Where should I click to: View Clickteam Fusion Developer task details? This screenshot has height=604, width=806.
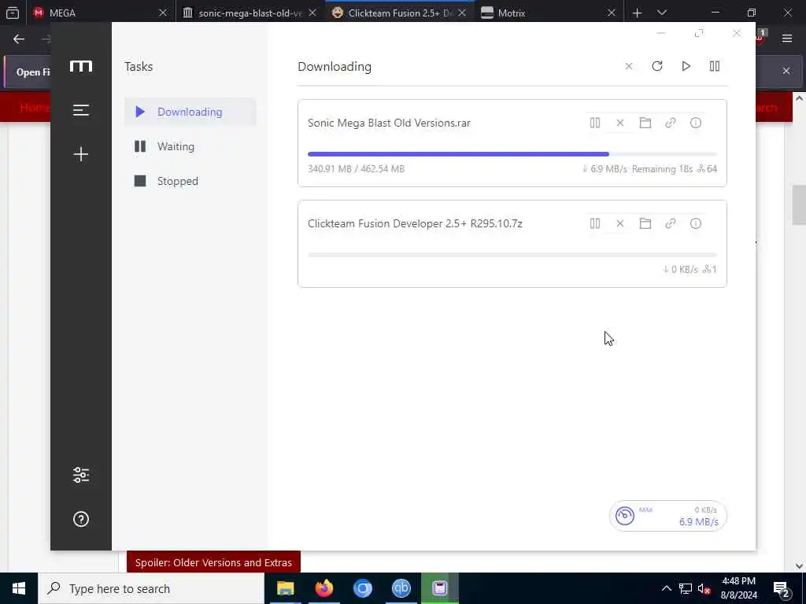(696, 223)
